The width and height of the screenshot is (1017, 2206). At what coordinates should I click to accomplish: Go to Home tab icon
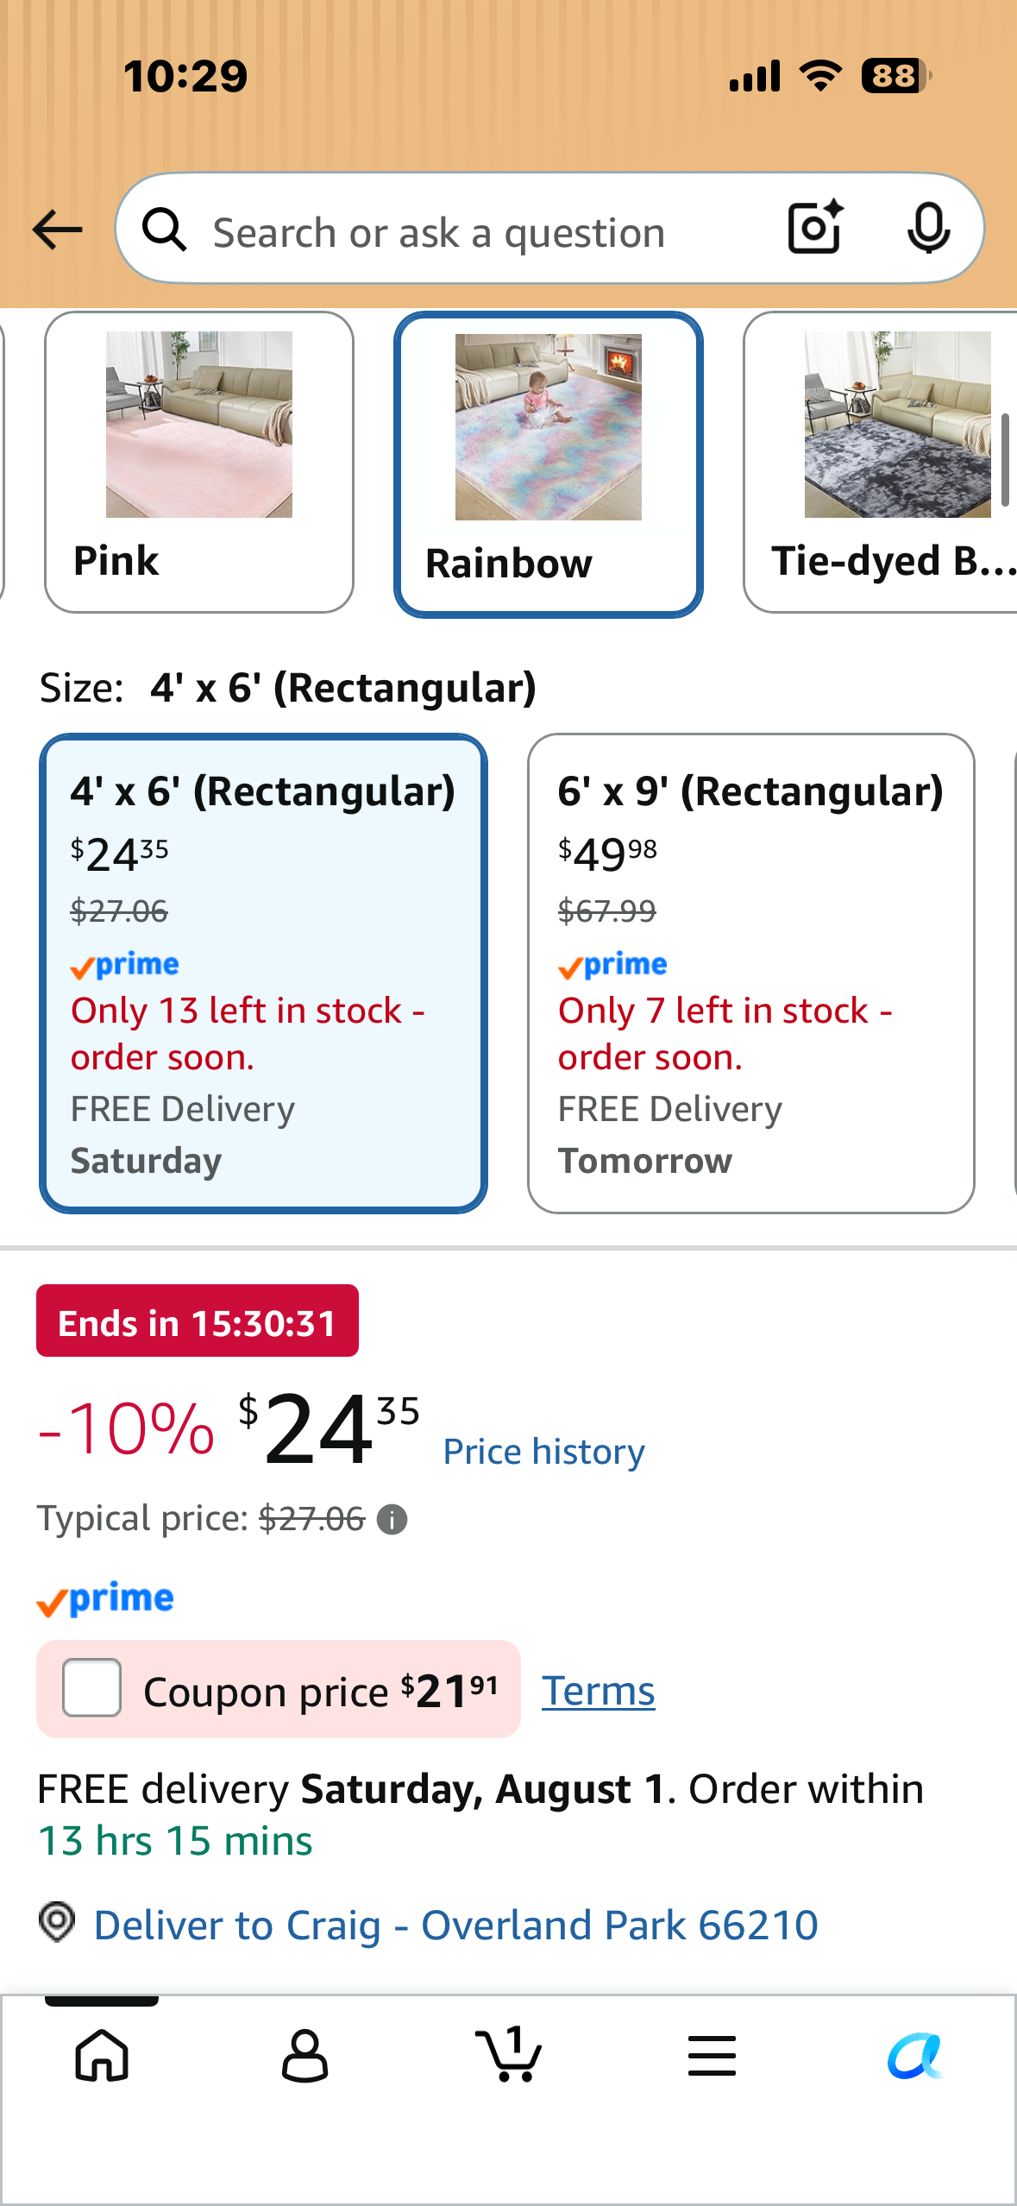[x=102, y=2055]
